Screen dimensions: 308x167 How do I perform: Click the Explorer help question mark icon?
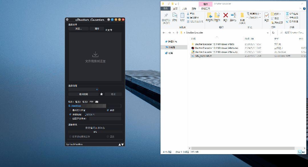(305, 9)
